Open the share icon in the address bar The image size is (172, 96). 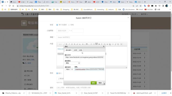(x=137, y=6)
